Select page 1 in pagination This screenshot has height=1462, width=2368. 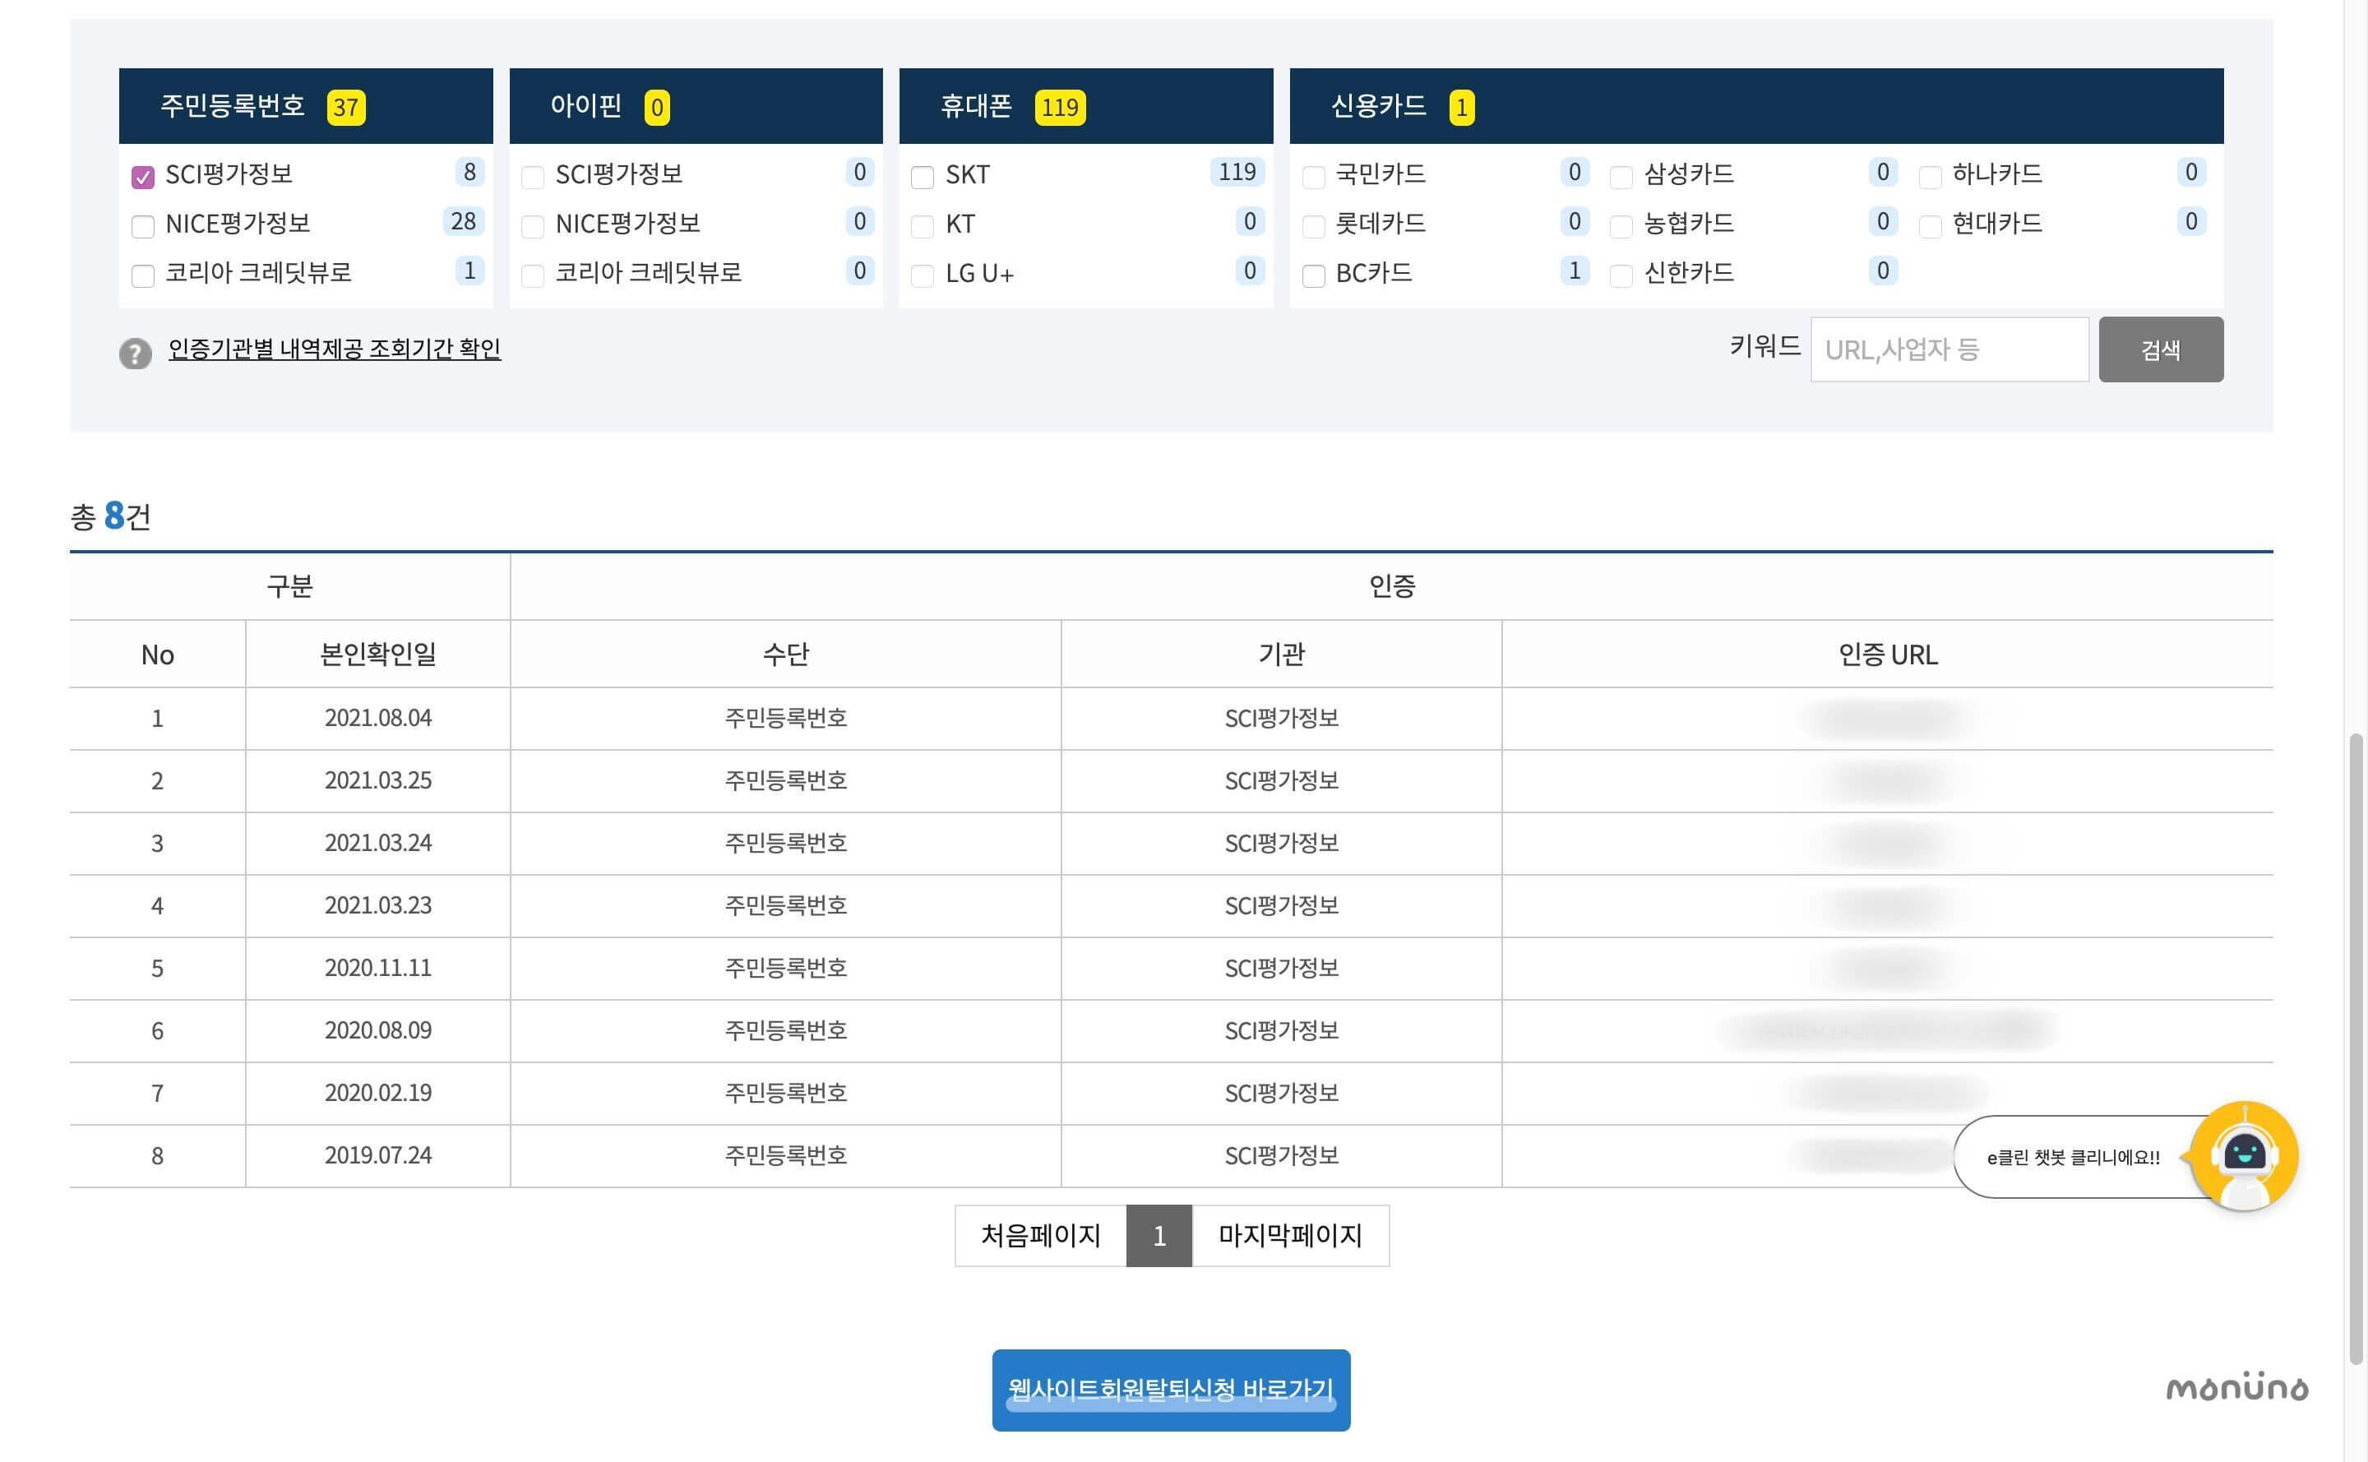click(1159, 1235)
